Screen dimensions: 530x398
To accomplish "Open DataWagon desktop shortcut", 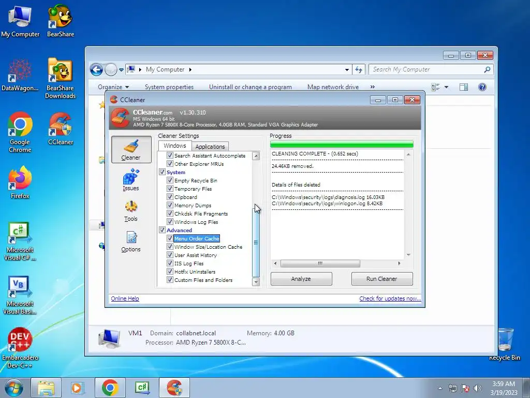I will pyautogui.click(x=20, y=76).
